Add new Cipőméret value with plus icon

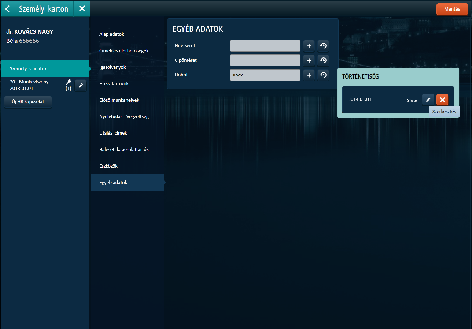[309, 60]
